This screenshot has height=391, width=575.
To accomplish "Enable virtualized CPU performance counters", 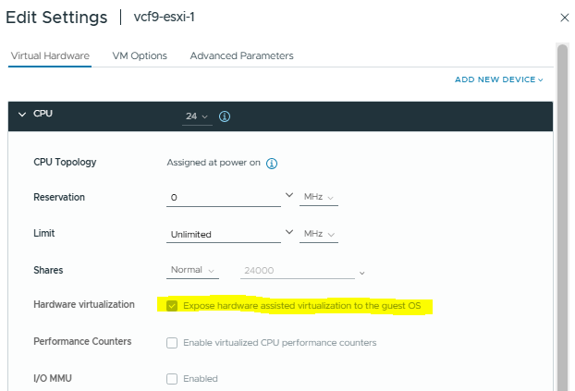I will click(x=173, y=343).
